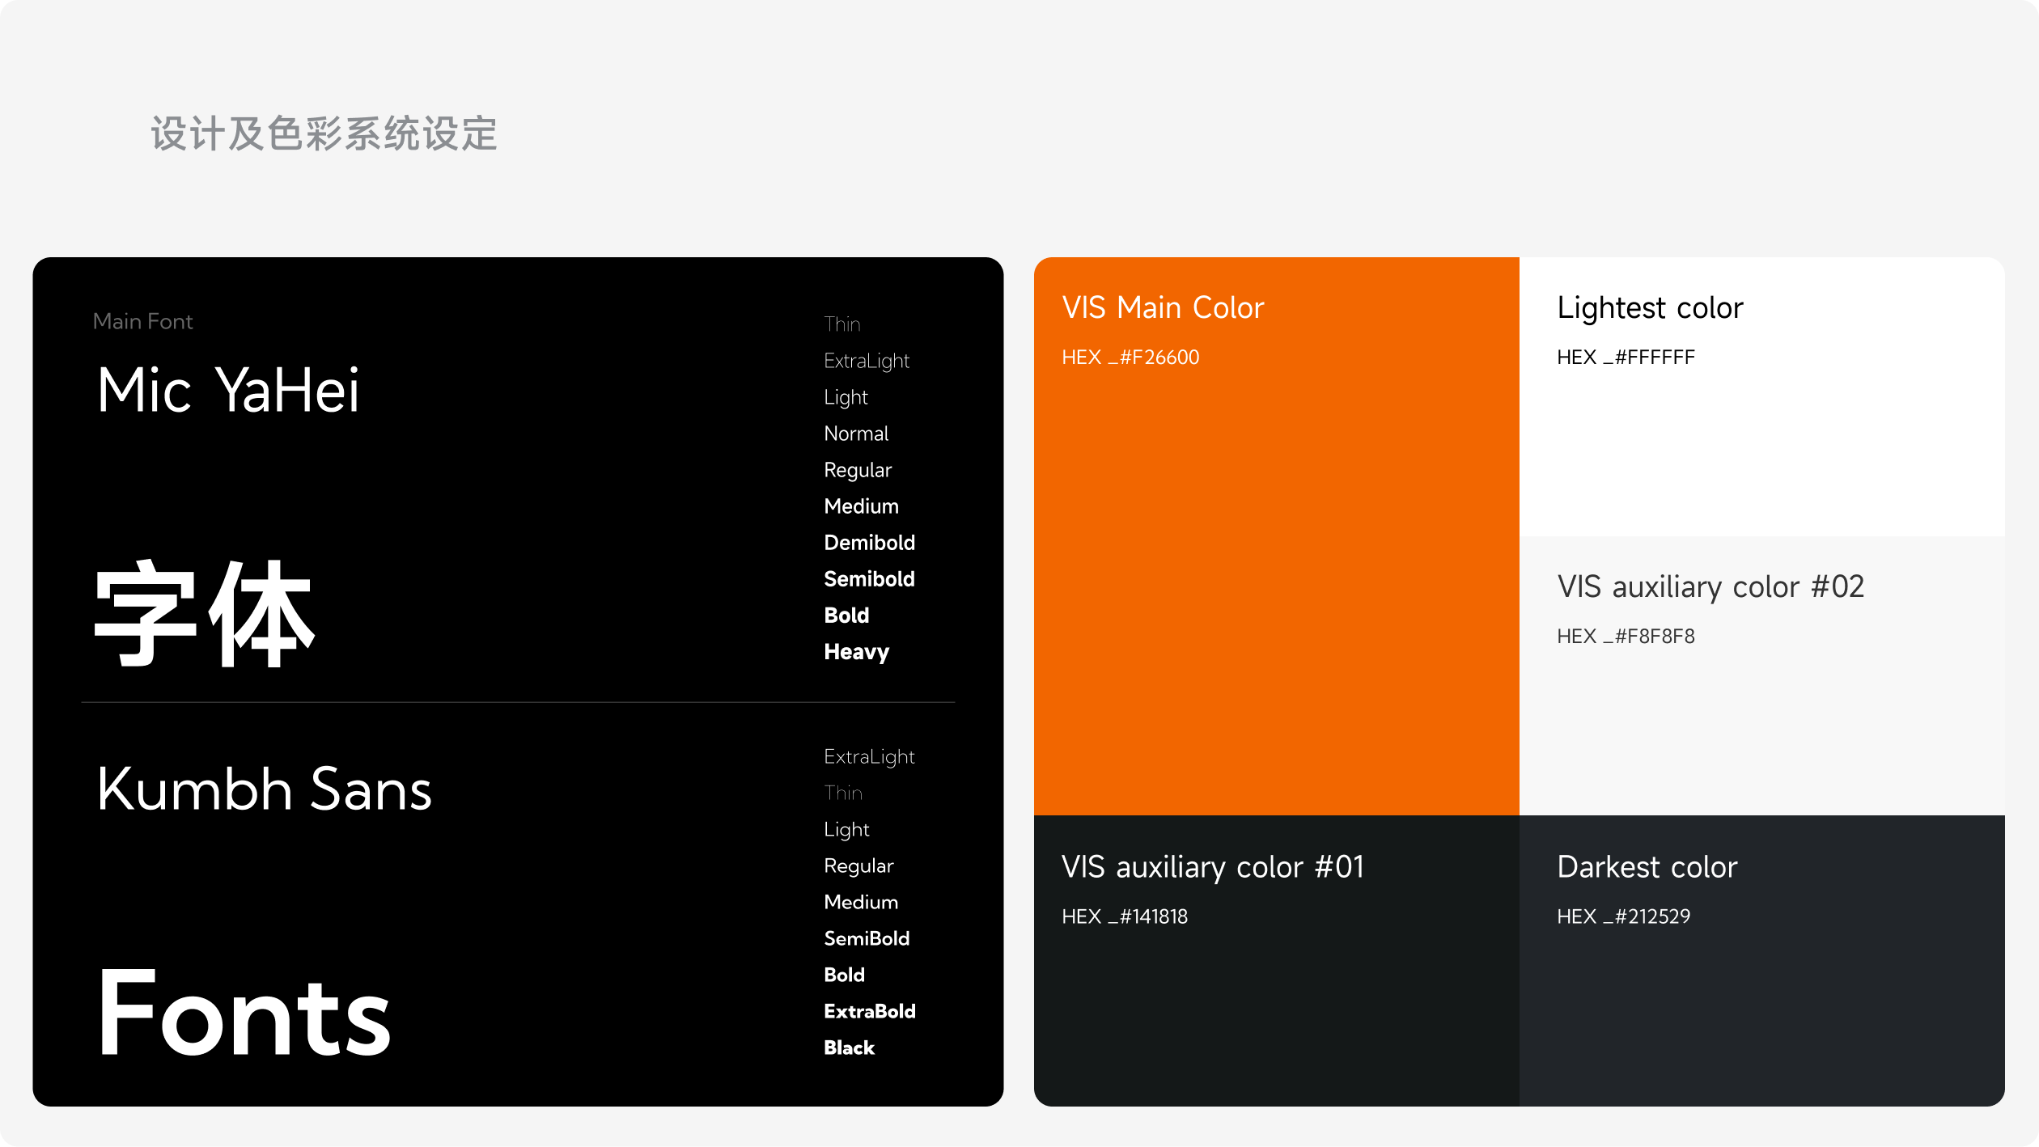The height and width of the screenshot is (1147, 2039).
Task: Click the Main Font caption
Action: (143, 322)
